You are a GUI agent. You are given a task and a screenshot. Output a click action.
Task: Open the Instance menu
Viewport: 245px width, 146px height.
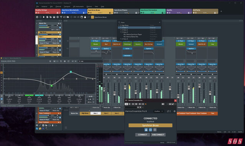click(x=44, y=7)
